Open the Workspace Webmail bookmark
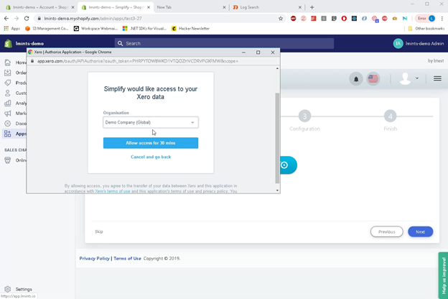The image size is (448, 299). (95, 29)
